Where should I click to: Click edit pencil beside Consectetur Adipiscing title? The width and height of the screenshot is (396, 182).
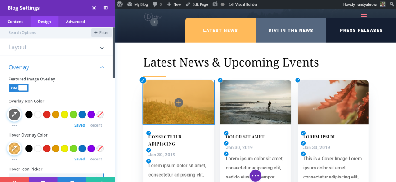coord(149,133)
